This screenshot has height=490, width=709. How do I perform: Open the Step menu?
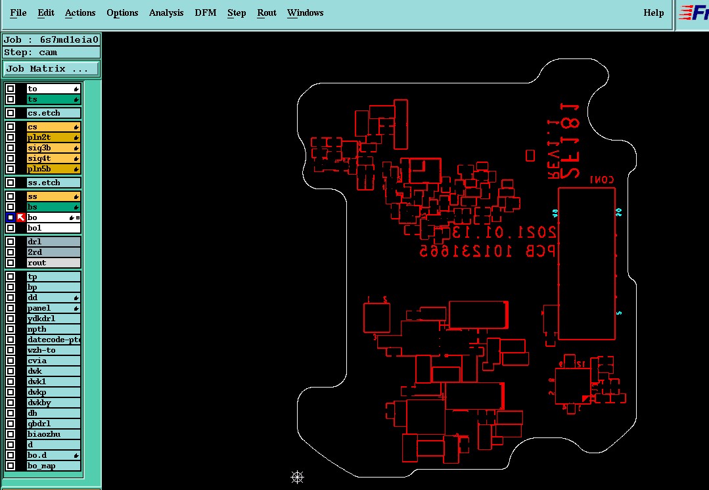coord(237,12)
